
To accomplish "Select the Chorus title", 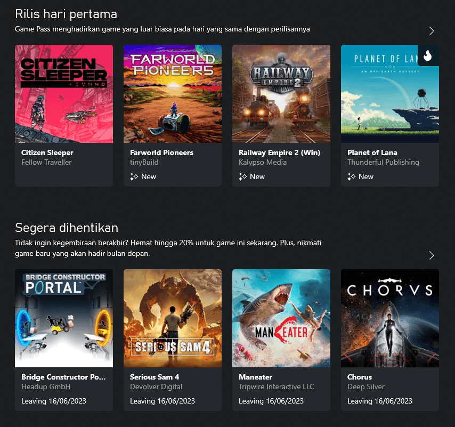I will pyautogui.click(x=360, y=377).
